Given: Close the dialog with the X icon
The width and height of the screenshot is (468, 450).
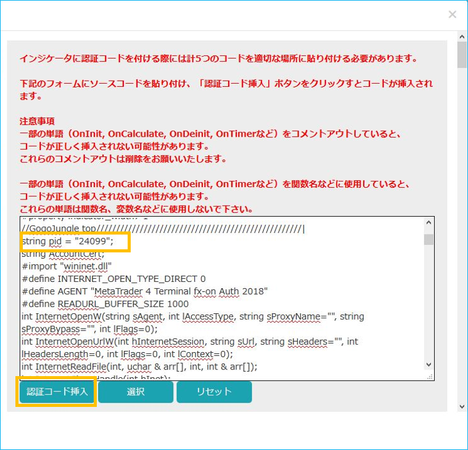Looking at the screenshot, I should [453, 14].
